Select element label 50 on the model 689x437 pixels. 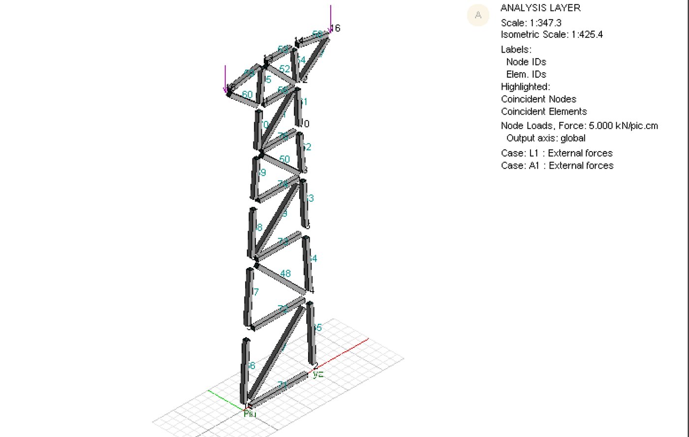(x=284, y=159)
